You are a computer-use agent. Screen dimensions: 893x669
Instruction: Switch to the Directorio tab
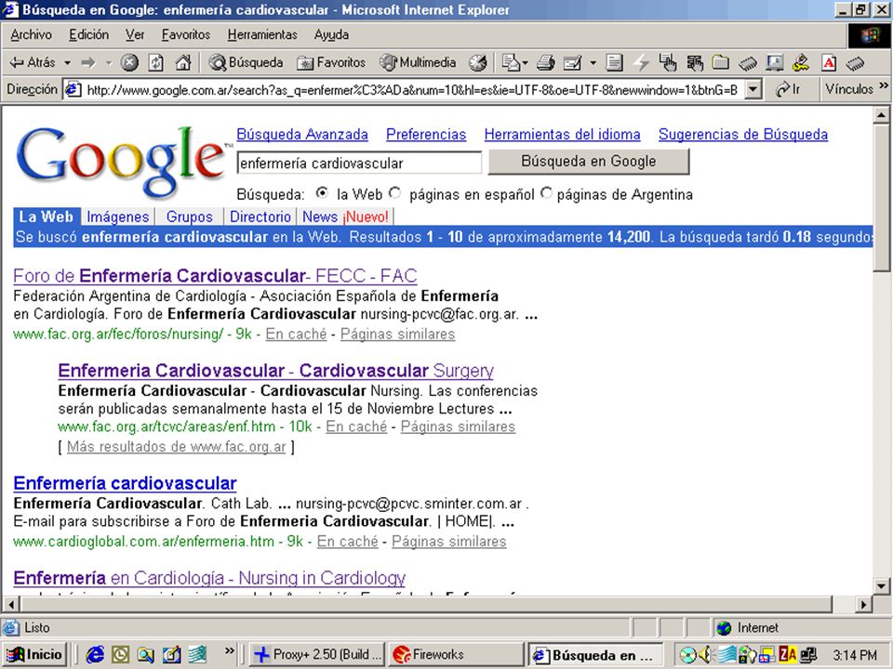[x=260, y=216]
